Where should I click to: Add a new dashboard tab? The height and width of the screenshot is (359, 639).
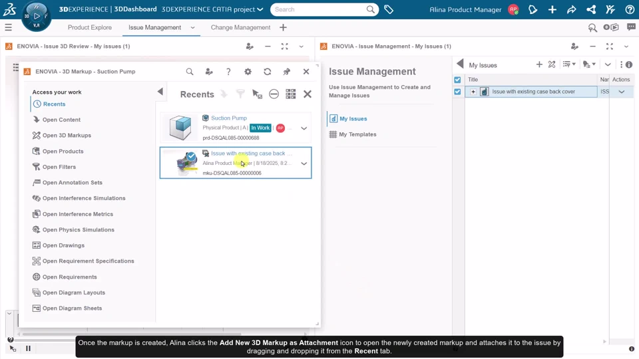(284, 27)
